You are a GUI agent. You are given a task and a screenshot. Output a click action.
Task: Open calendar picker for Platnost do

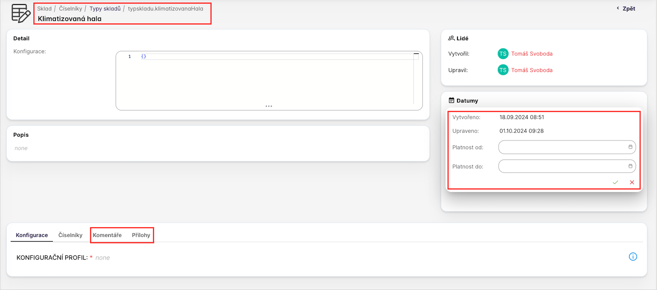click(630, 166)
